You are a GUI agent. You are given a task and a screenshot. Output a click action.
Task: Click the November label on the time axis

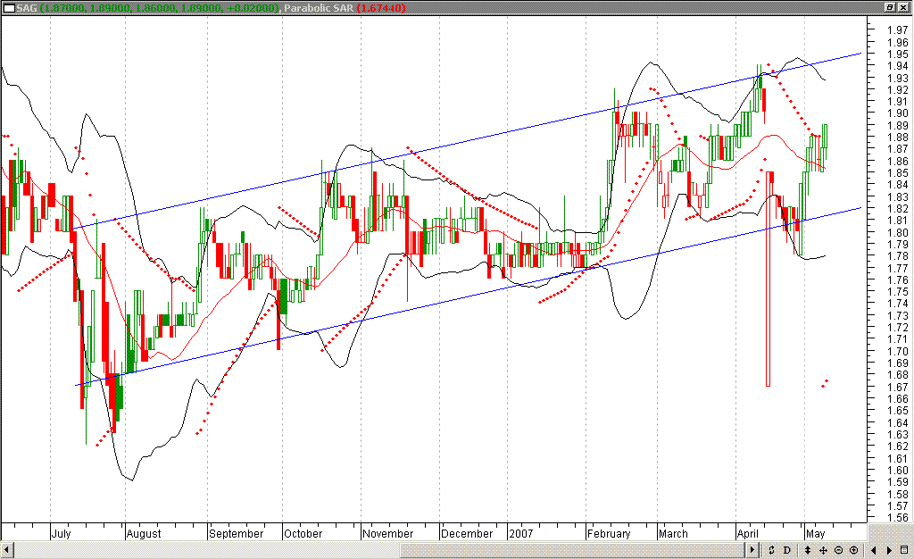coord(387,533)
